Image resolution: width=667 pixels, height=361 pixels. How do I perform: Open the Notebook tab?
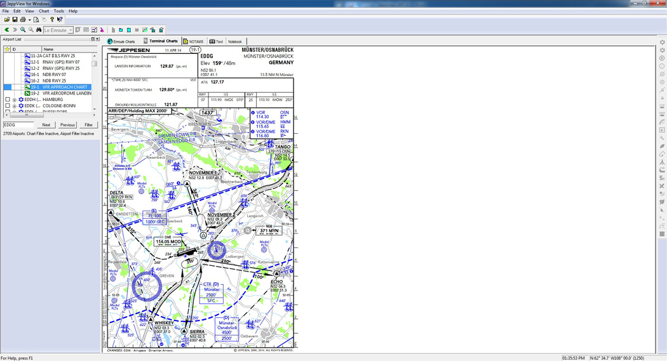(x=235, y=42)
